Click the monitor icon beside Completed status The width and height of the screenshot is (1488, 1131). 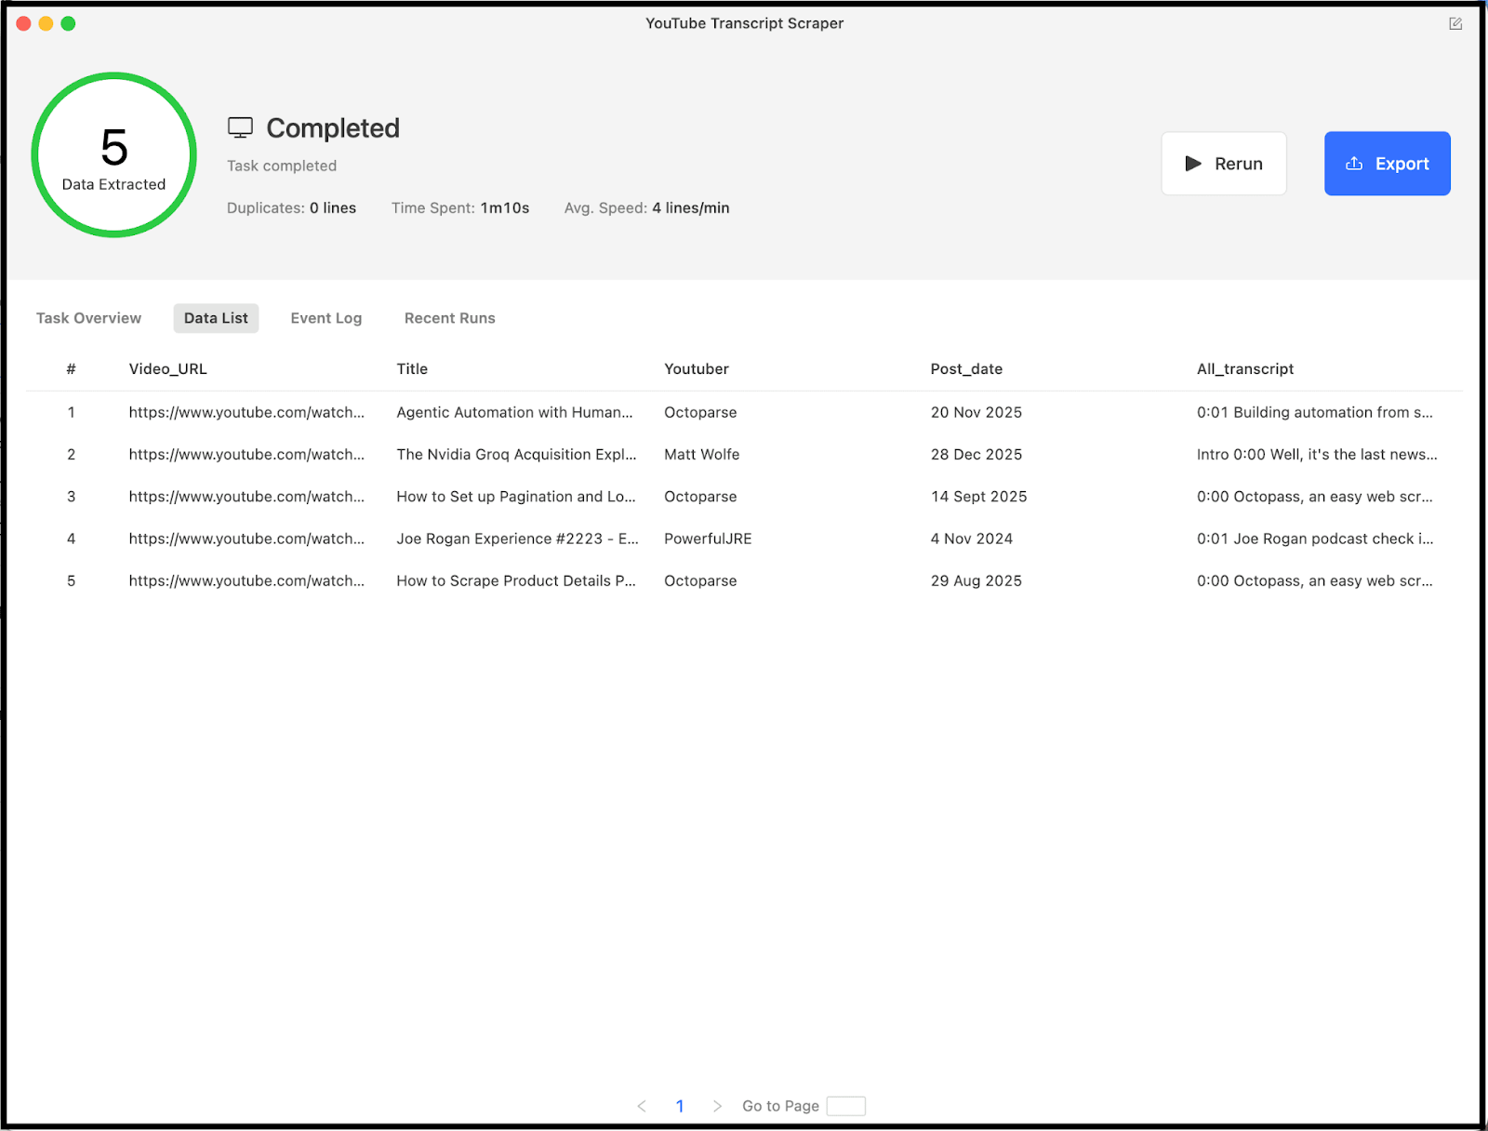pos(242,126)
